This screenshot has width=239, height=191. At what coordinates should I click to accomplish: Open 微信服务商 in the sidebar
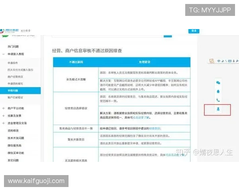click(x=14, y=146)
